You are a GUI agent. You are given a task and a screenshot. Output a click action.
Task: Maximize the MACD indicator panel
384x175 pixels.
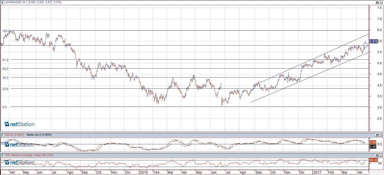click(x=377, y=135)
